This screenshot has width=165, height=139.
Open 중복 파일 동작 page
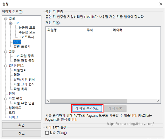pos(24,61)
